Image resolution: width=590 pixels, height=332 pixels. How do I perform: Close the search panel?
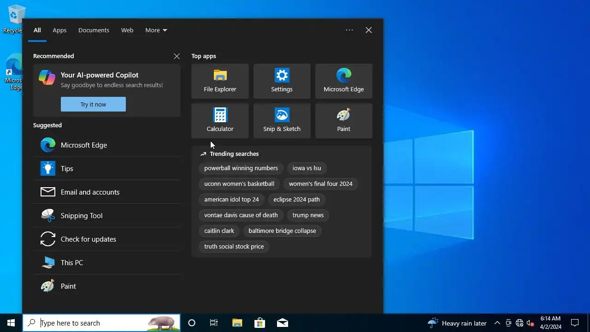tap(369, 30)
